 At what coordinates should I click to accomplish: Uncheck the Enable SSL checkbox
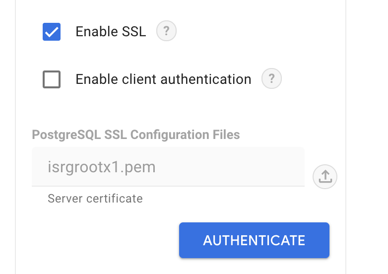52,32
